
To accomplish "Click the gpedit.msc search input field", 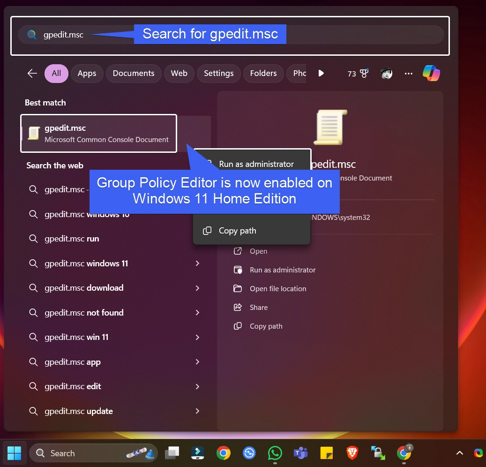I will click(x=231, y=34).
